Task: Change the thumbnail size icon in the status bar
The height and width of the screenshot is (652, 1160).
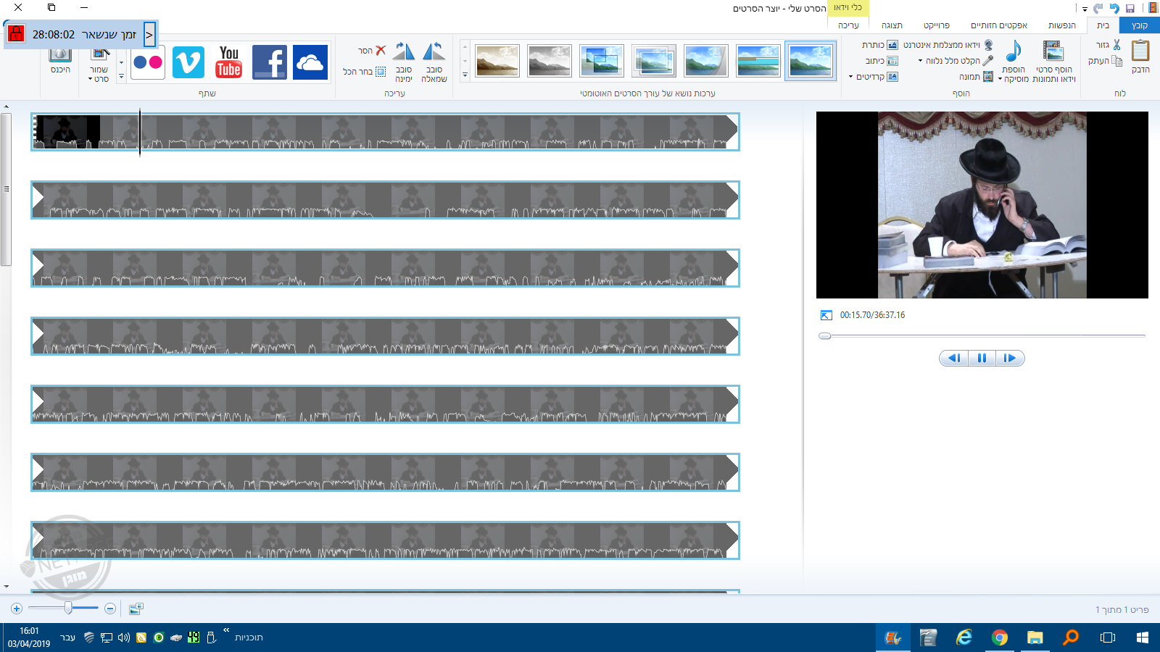Action: [136, 609]
